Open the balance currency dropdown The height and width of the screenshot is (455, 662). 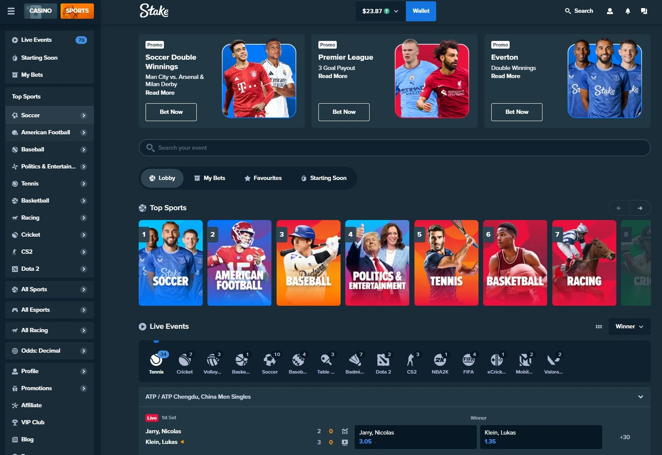(x=380, y=11)
